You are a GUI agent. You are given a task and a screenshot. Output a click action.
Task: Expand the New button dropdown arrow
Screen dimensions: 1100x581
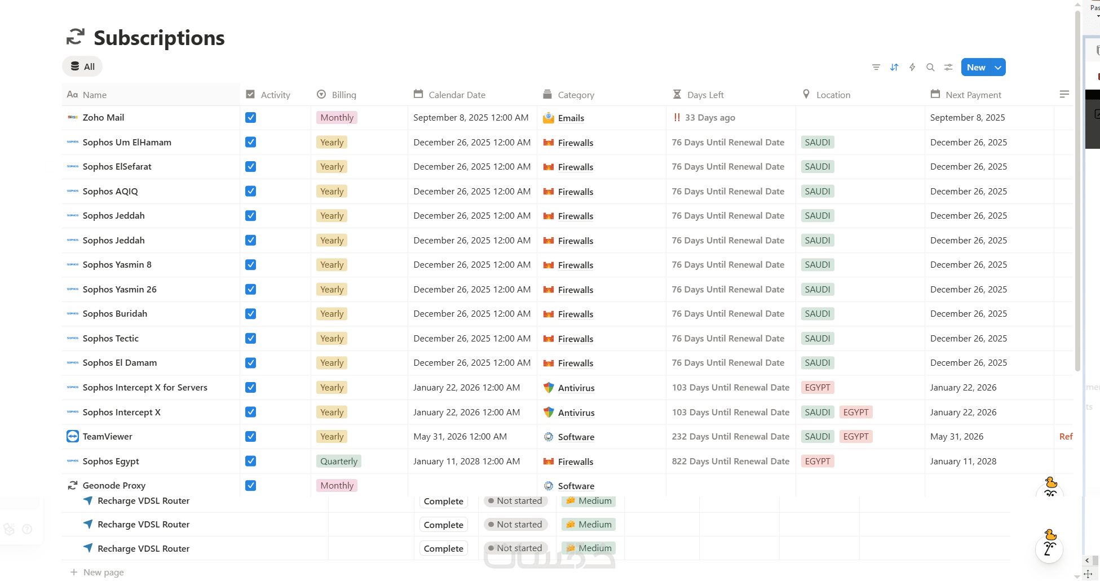pyautogui.click(x=999, y=67)
